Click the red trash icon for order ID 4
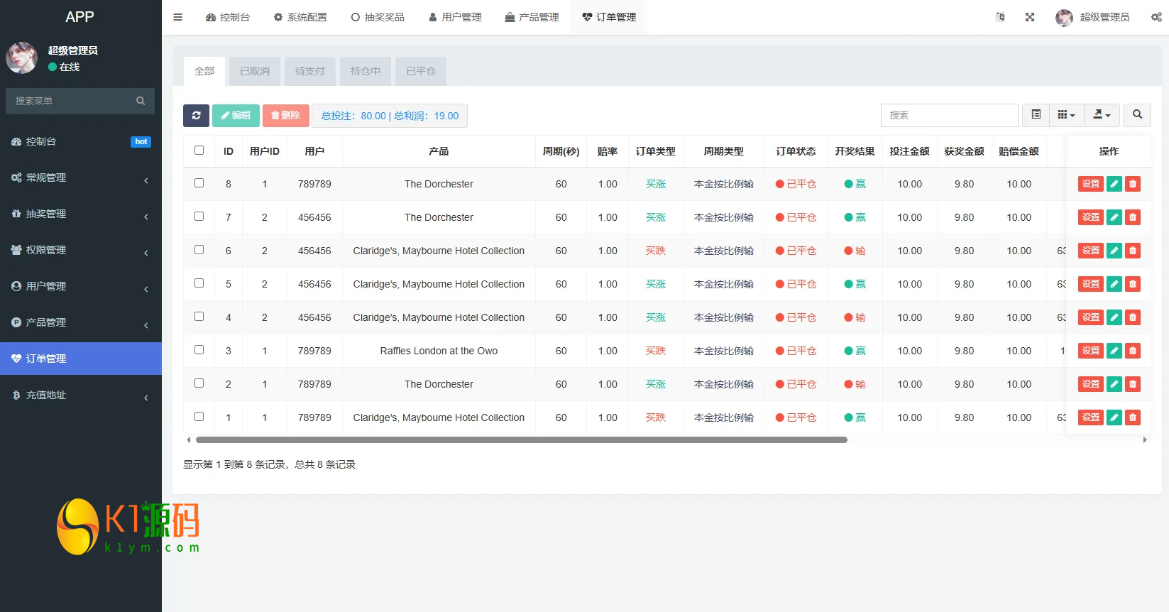 1133,317
